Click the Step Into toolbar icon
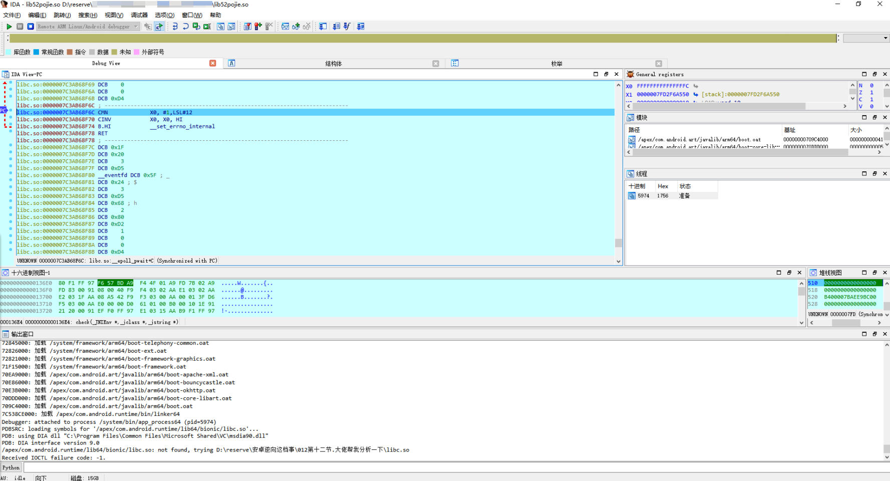 coord(175,27)
